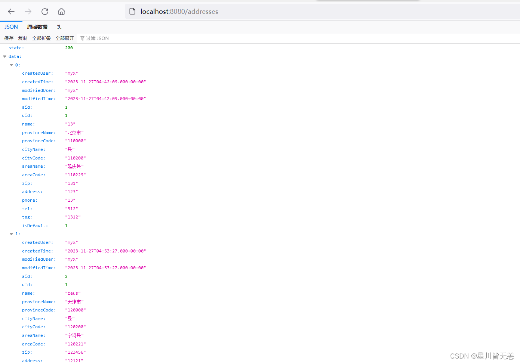This screenshot has width=520, height=363.
Task: Collapse the data node
Action: 5,57
